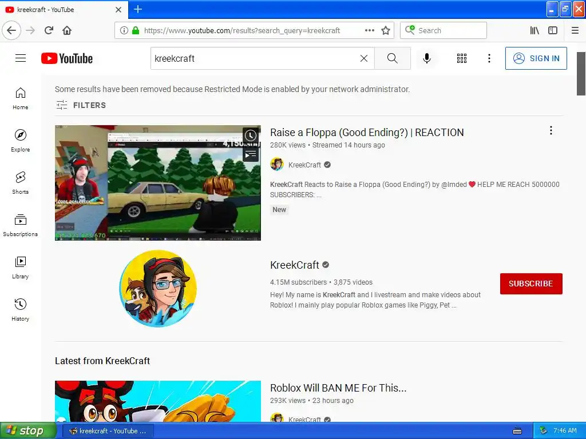Click the 'New' badge under Floppa video
Screen dimensions: 586x439
[x=279, y=209]
